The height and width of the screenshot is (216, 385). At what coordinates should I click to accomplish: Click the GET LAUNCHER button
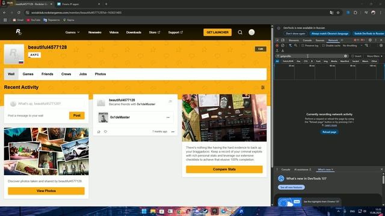coord(217,32)
